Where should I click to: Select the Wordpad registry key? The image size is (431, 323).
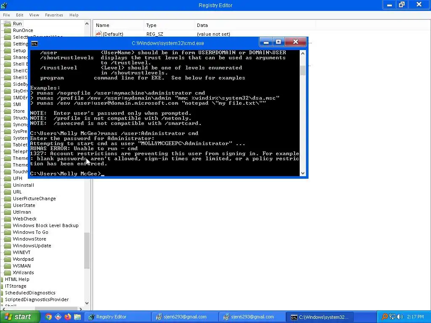[x=23, y=259]
